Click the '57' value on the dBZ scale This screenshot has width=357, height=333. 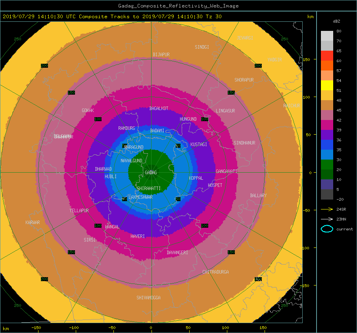pos(339,71)
